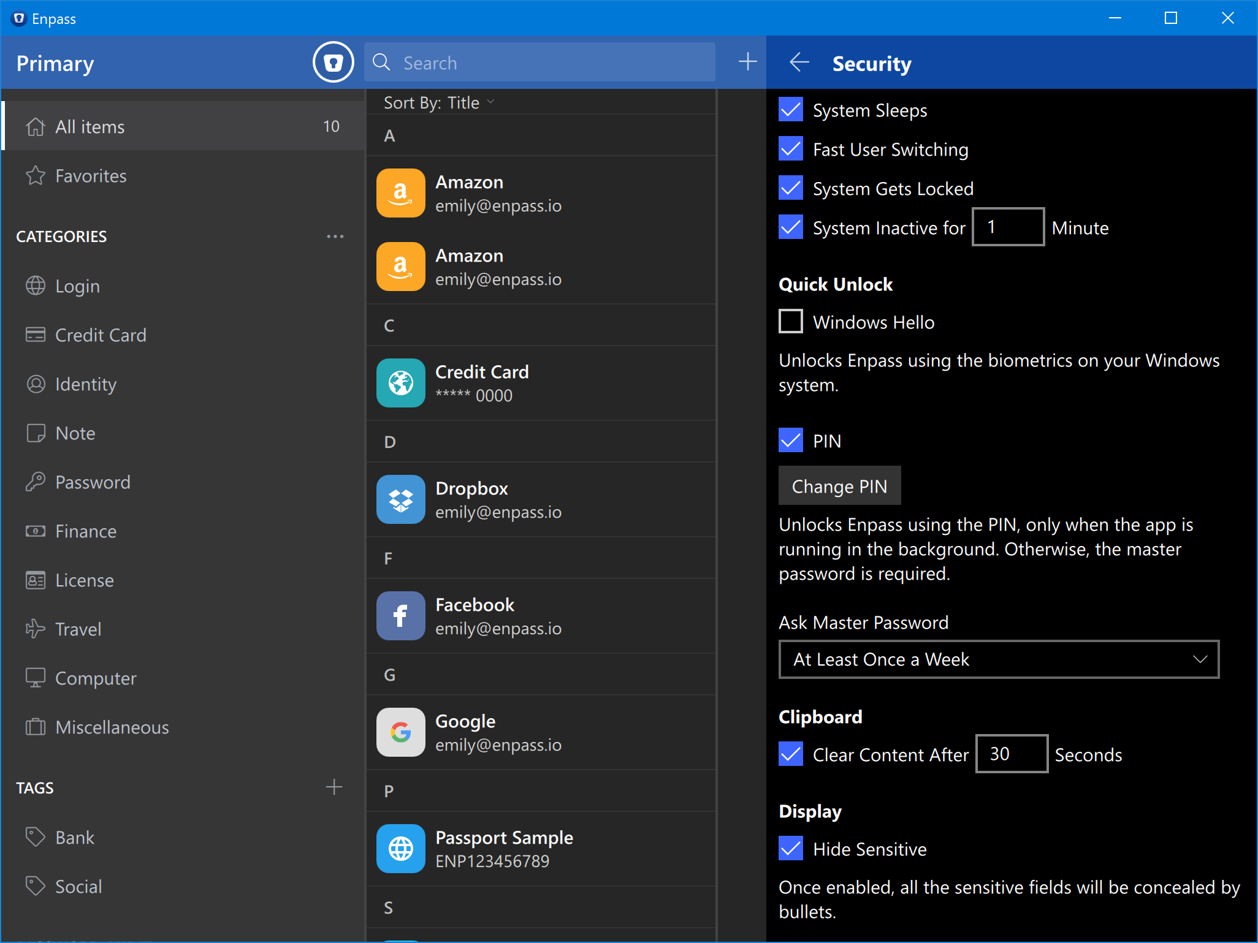The width and height of the screenshot is (1258, 943).
Task: Open the Google item icon
Action: 401,732
